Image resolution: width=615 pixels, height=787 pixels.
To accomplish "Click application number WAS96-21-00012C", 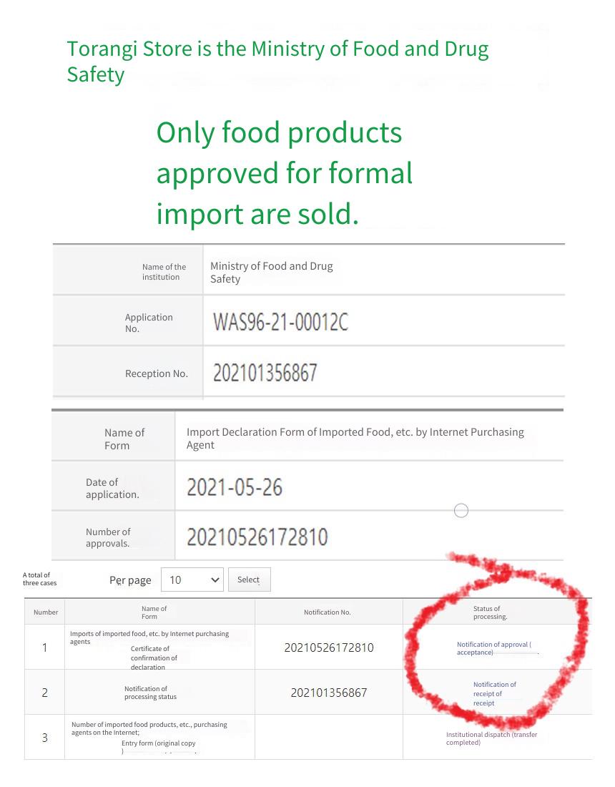I will point(280,322).
